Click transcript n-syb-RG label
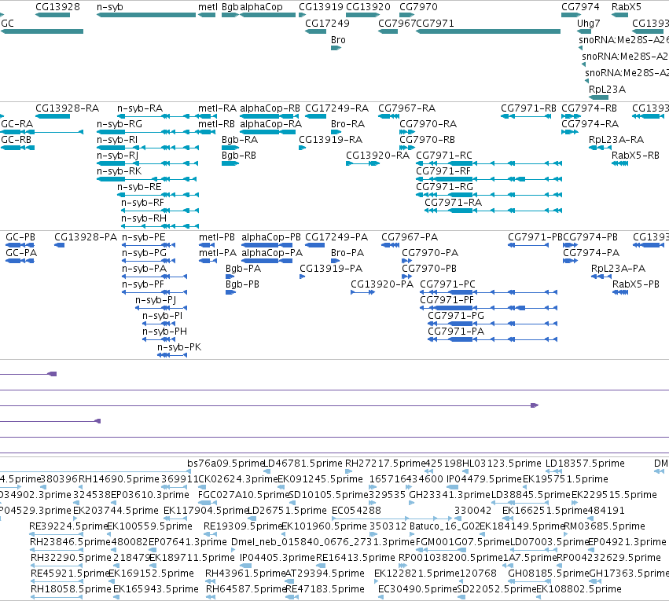The image size is (669, 601). tap(119, 124)
